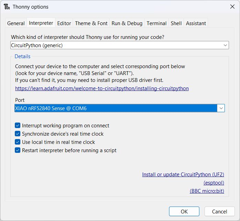Screen dimensions: 240x221
Task: Open the Run & Debug tab
Action: [127, 23]
